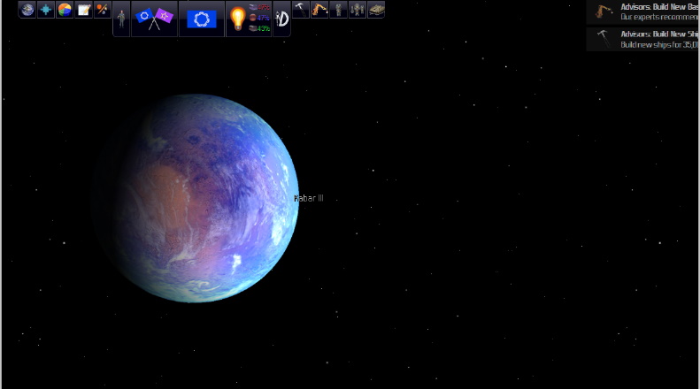Open research via the light bulb icon

click(237, 19)
